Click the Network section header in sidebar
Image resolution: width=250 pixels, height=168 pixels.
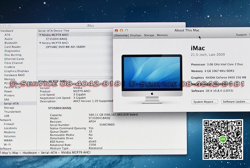coord(6,120)
